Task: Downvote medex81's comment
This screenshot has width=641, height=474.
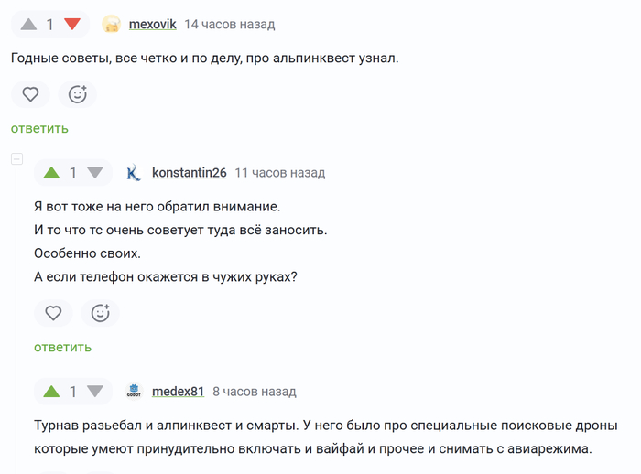Action: click(95, 391)
